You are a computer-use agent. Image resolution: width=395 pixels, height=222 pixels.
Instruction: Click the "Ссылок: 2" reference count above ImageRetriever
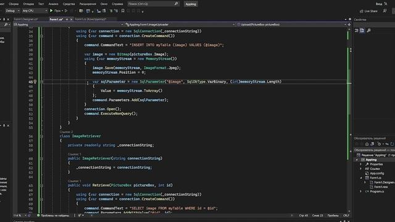[66, 132]
